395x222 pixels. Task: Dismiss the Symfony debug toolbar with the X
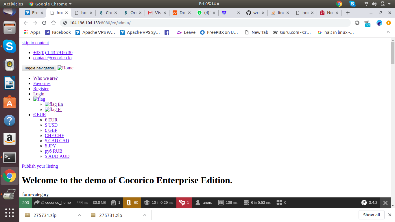tap(385, 203)
